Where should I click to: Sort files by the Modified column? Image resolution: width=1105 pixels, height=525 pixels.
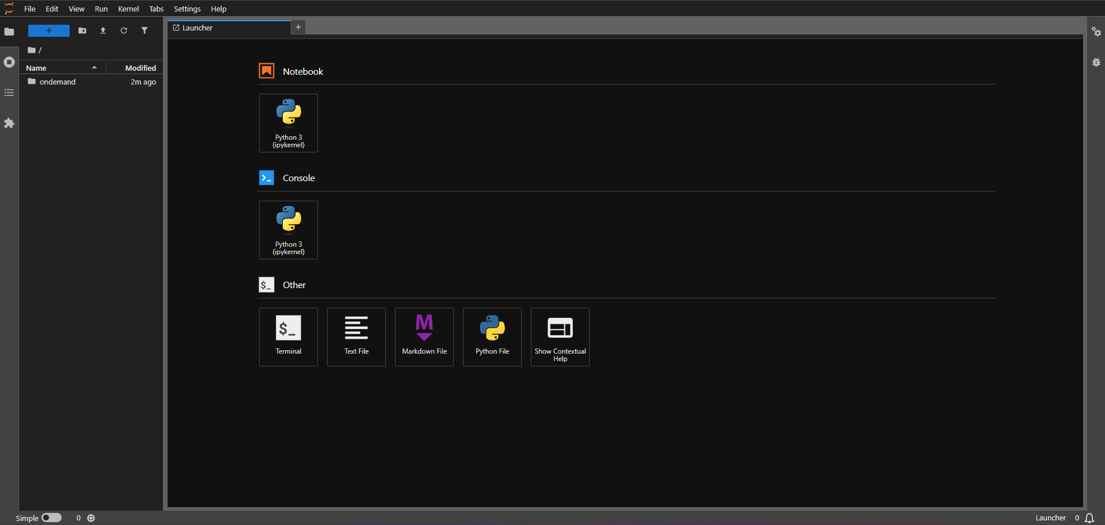pos(140,68)
